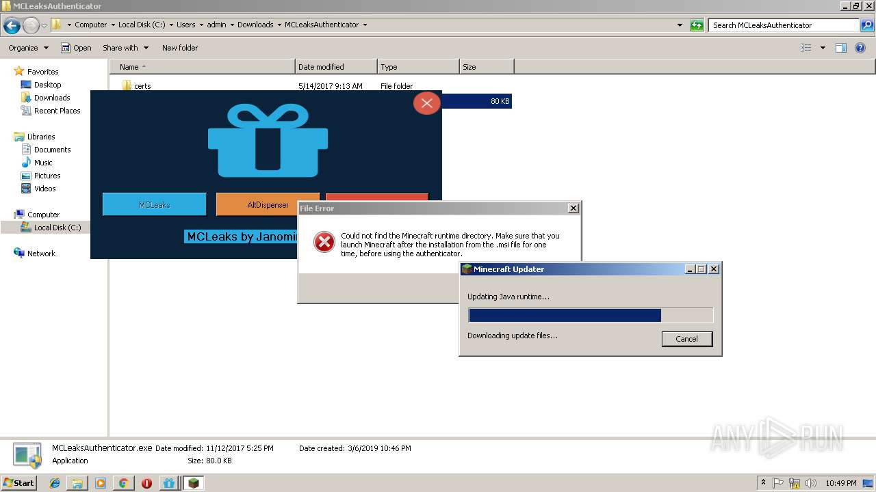This screenshot has height=492, width=876.
Task: Click the blue MCLeaks button
Action: (154, 204)
